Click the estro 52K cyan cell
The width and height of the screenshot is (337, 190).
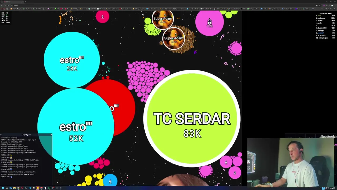[76, 127]
